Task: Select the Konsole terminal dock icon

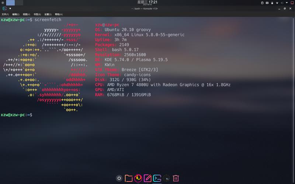Action: (x=157, y=178)
